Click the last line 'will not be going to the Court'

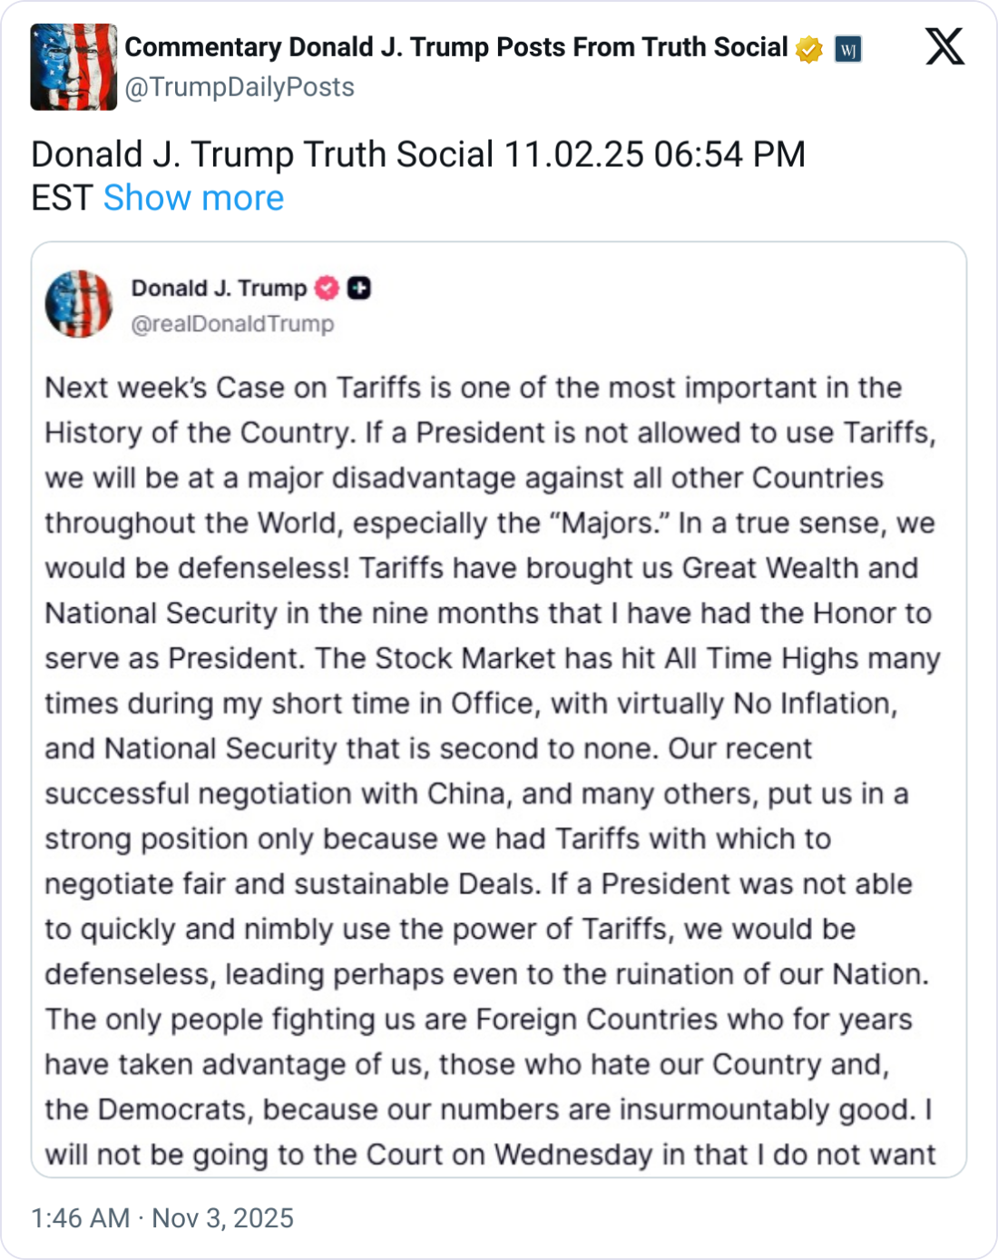tap(490, 1155)
